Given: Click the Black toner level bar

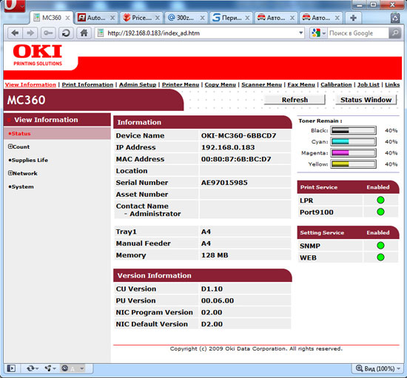Looking at the screenshot, I should pyautogui.click(x=353, y=130).
